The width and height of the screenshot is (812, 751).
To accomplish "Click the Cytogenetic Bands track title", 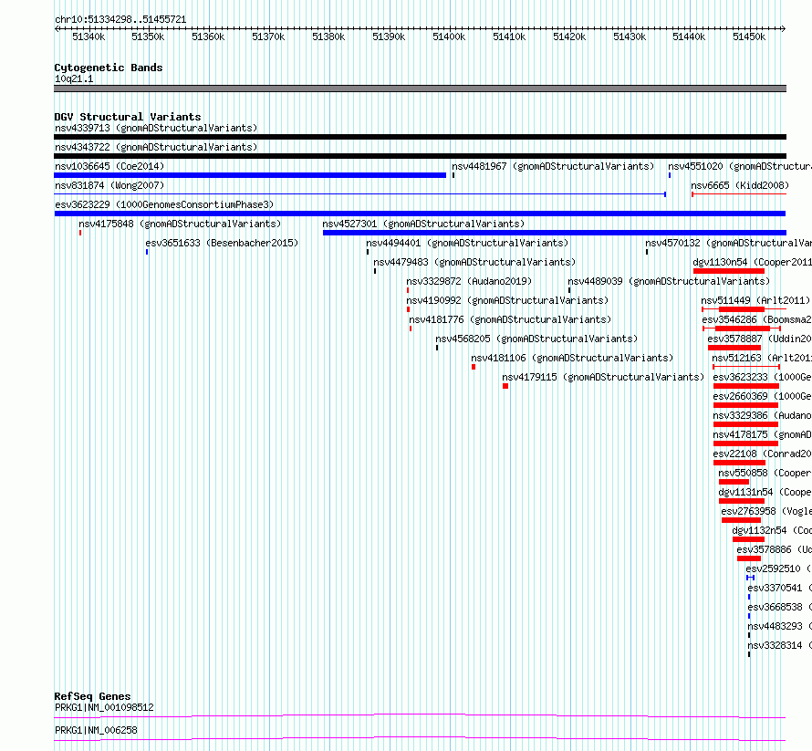I will coord(109,68).
